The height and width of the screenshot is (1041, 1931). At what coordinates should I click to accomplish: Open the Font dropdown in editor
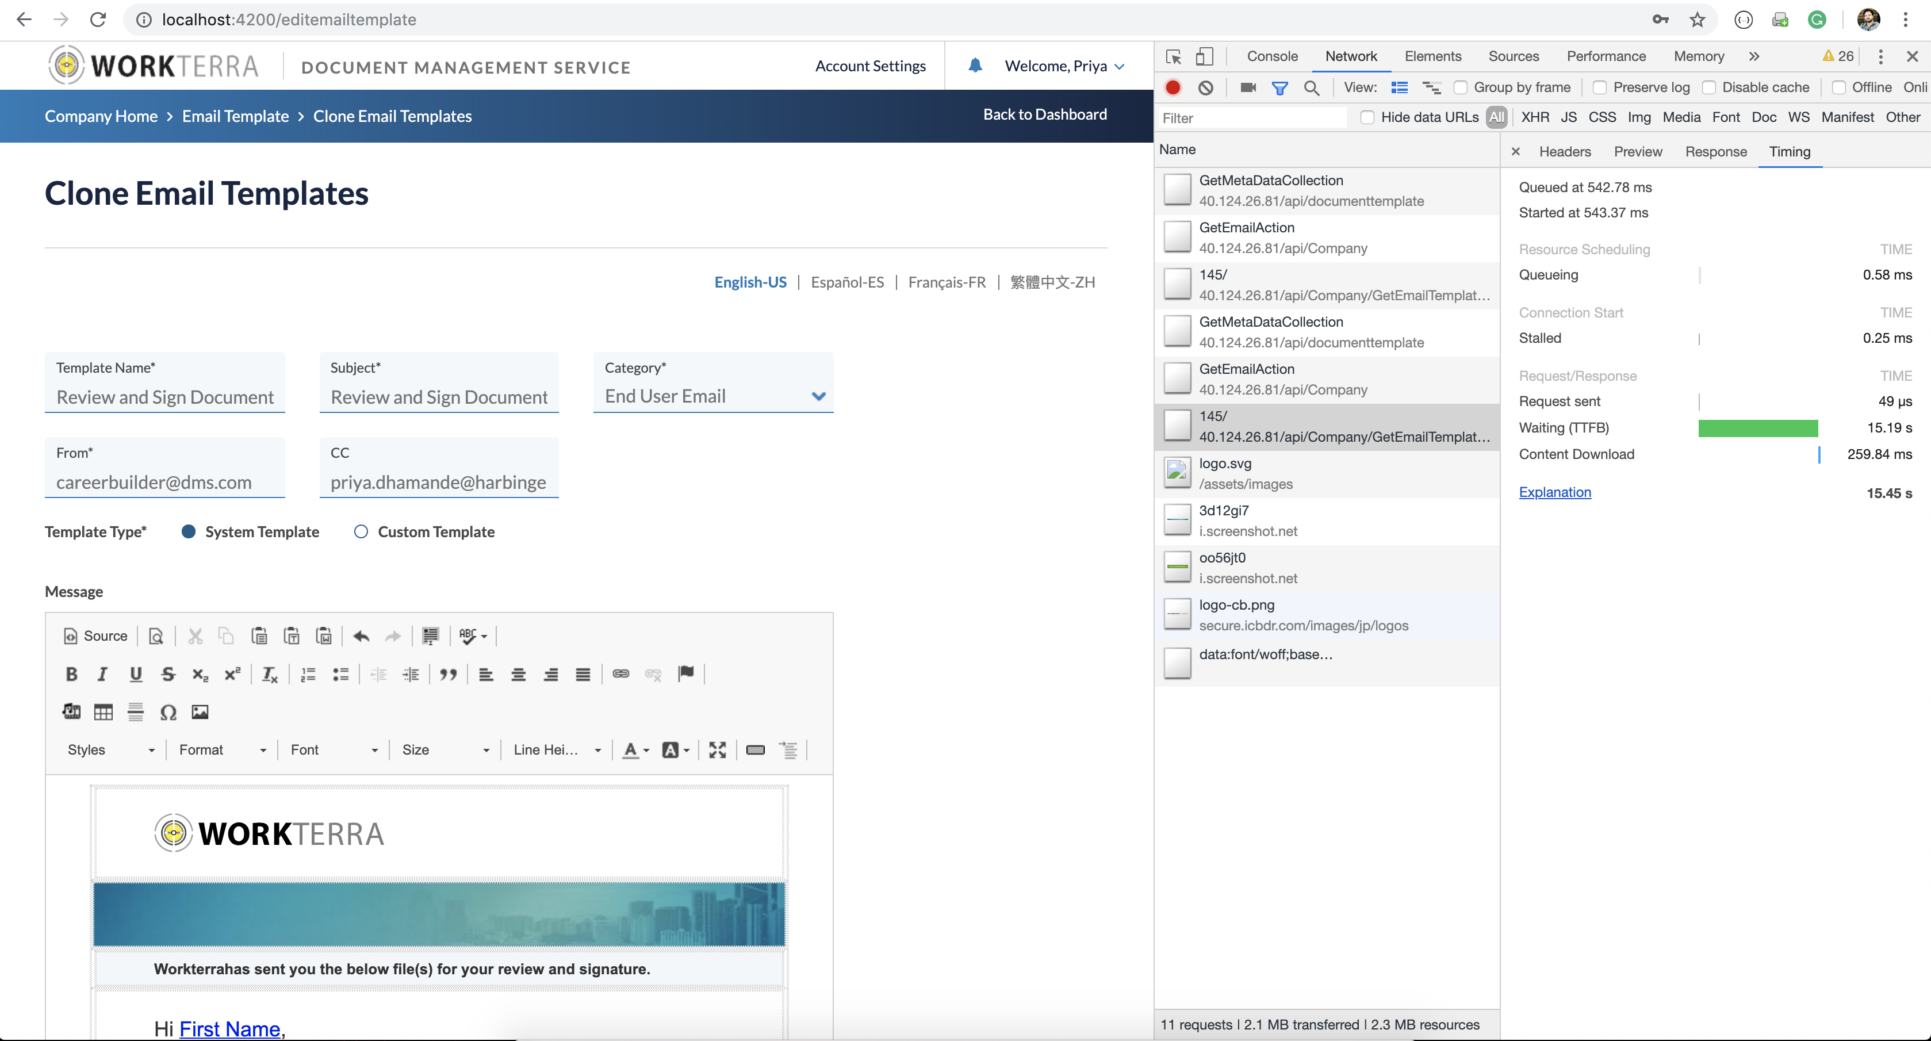334,749
